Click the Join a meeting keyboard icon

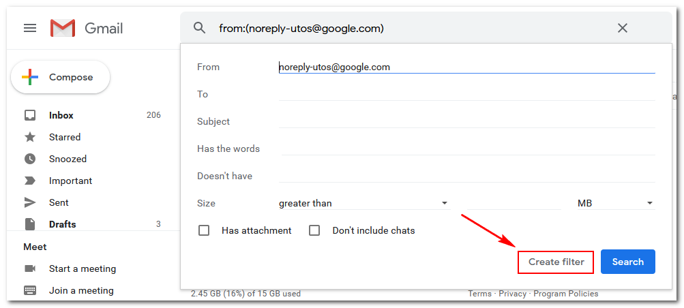click(x=29, y=290)
